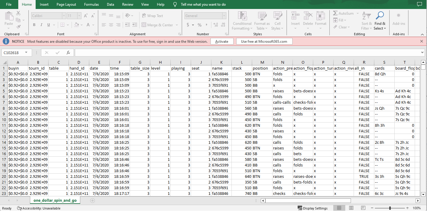Image resolution: width=427 pixels, height=211 pixels.
Task: Add a new sheet with plus icon
Action: (x=93, y=201)
